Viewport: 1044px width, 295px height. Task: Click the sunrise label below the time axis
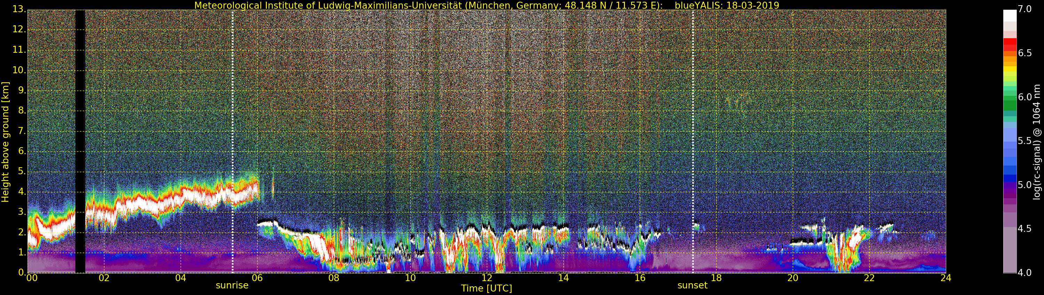point(232,285)
